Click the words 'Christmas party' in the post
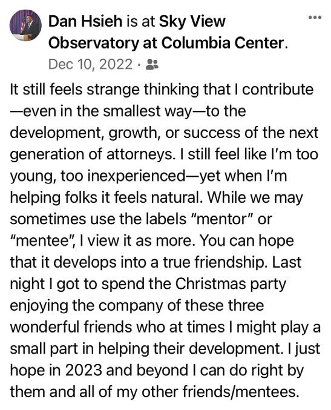This screenshot has width=331, height=410. 231,284
